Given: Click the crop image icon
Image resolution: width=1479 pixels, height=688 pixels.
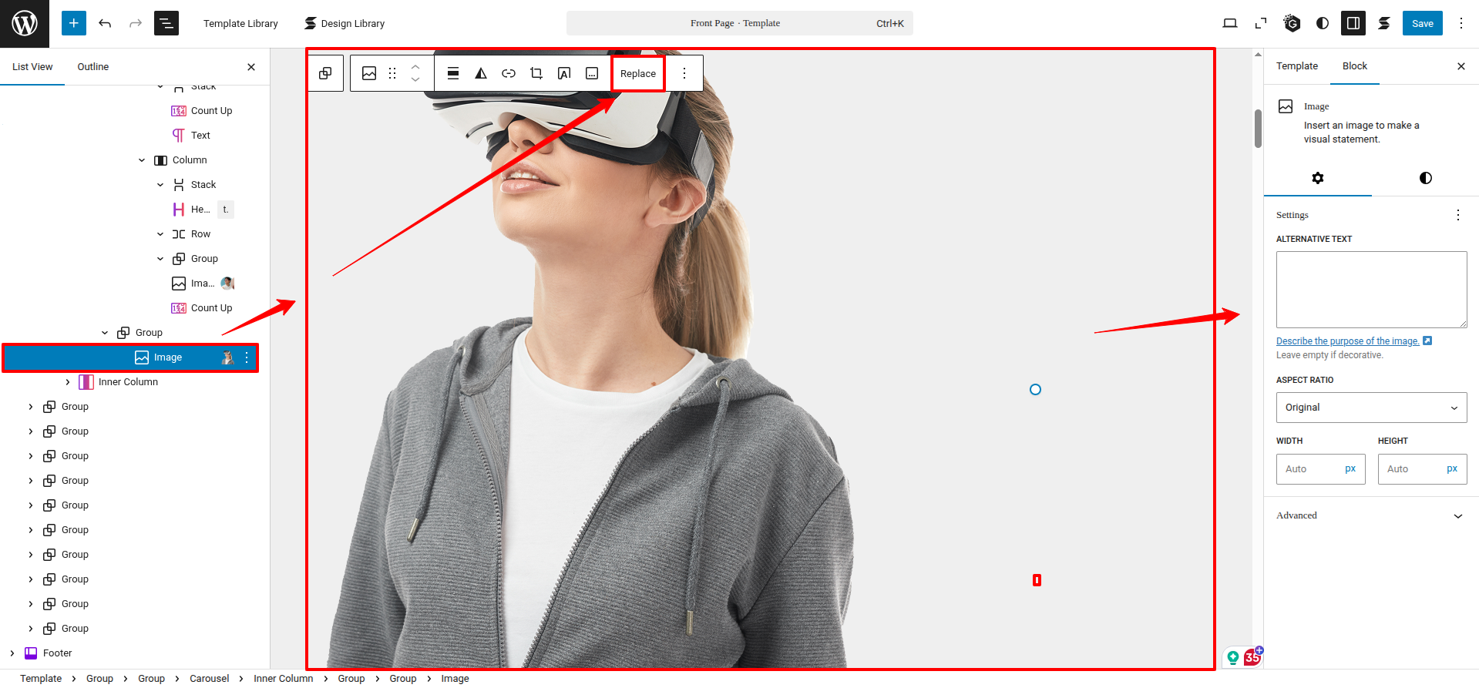Looking at the screenshot, I should [x=536, y=73].
